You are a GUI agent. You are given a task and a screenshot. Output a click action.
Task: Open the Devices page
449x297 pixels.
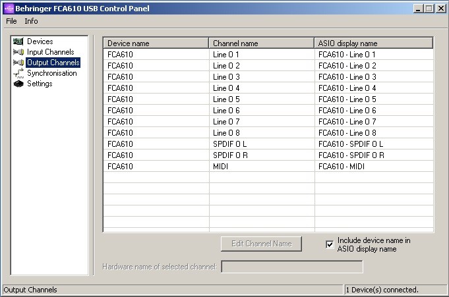point(40,41)
